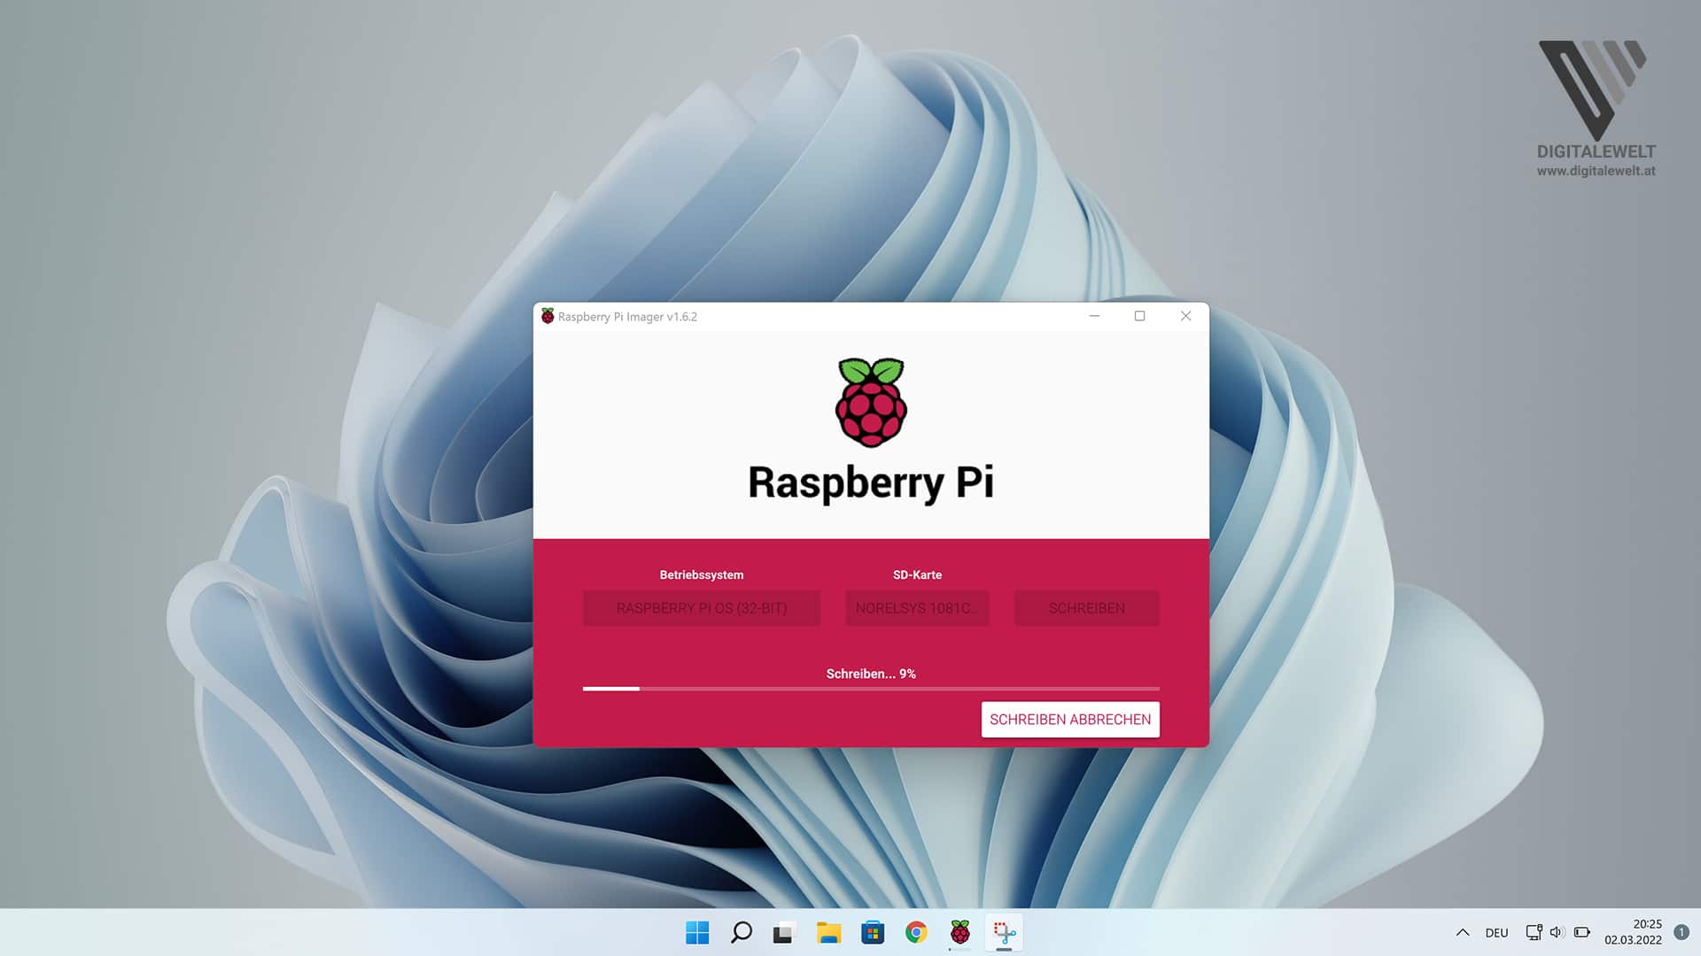This screenshot has height=956, width=1701.
Task: Minimize the Raspberry Pi Imager window
Action: point(1095,316)
